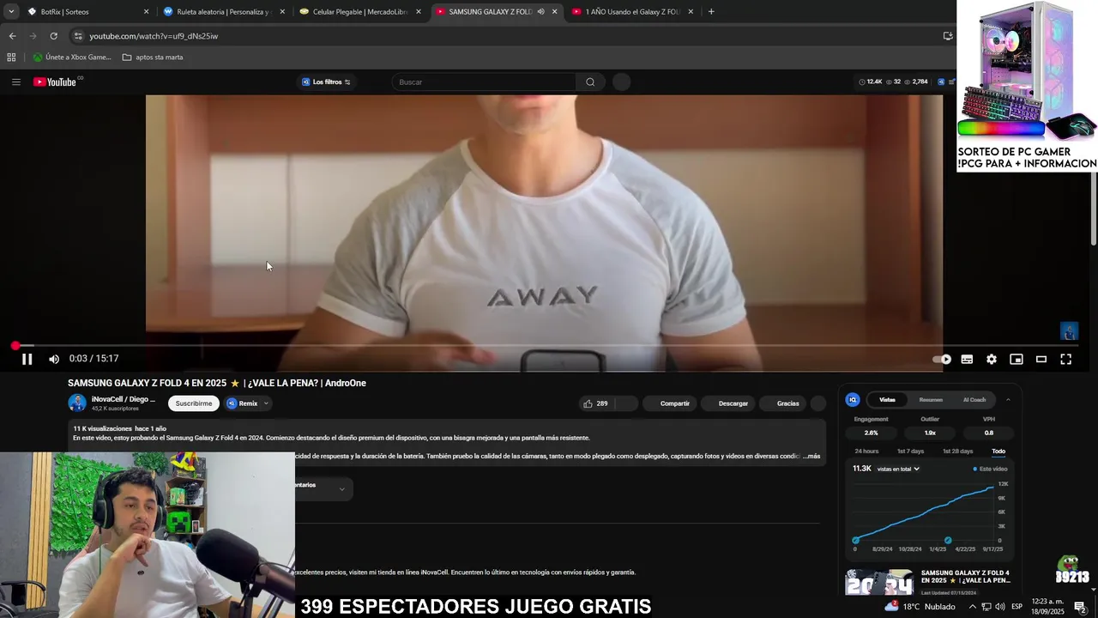Dislike the video
The width and height of the screenshot is (1098, 618).
[x=626, y=403]
